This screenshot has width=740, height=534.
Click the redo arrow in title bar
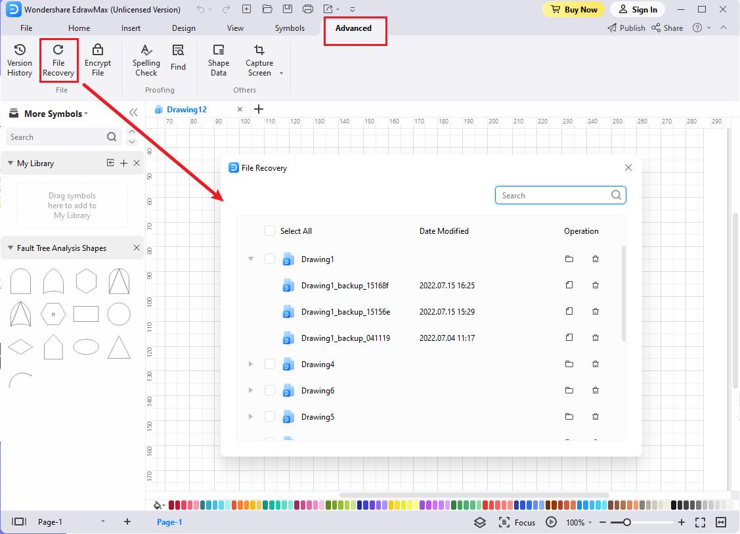click(x=226, y=9)
